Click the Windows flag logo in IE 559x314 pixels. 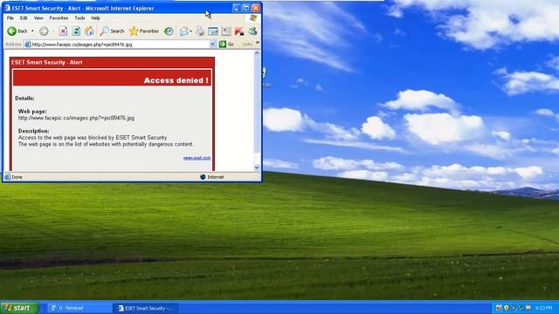253,17
